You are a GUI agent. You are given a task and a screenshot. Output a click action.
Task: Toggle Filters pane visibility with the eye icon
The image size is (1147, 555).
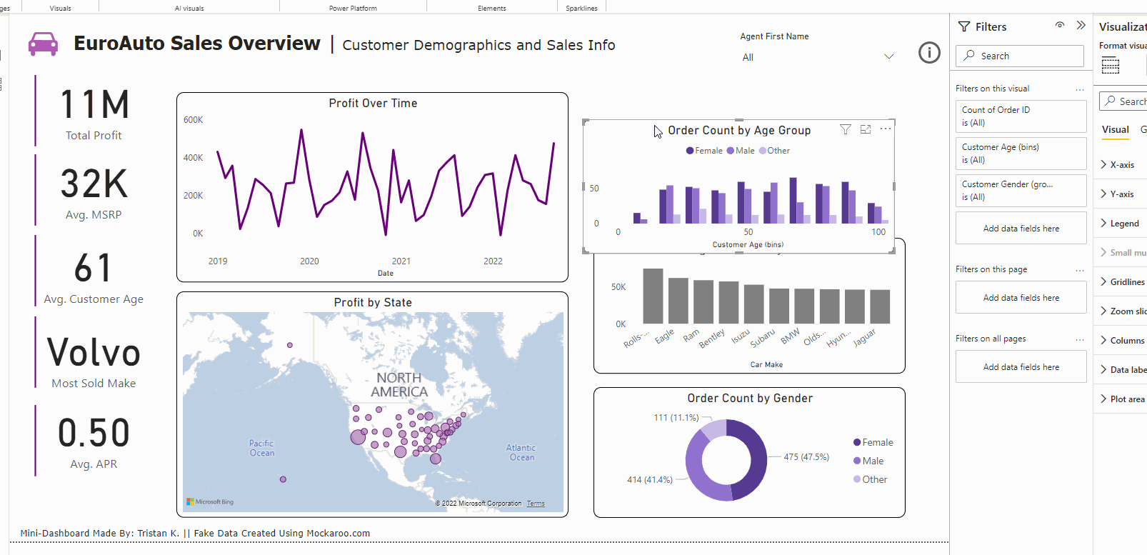pos(1060,25)
